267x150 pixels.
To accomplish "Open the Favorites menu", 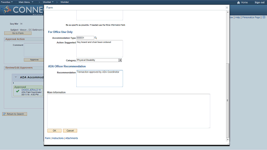I will point(7,2).
